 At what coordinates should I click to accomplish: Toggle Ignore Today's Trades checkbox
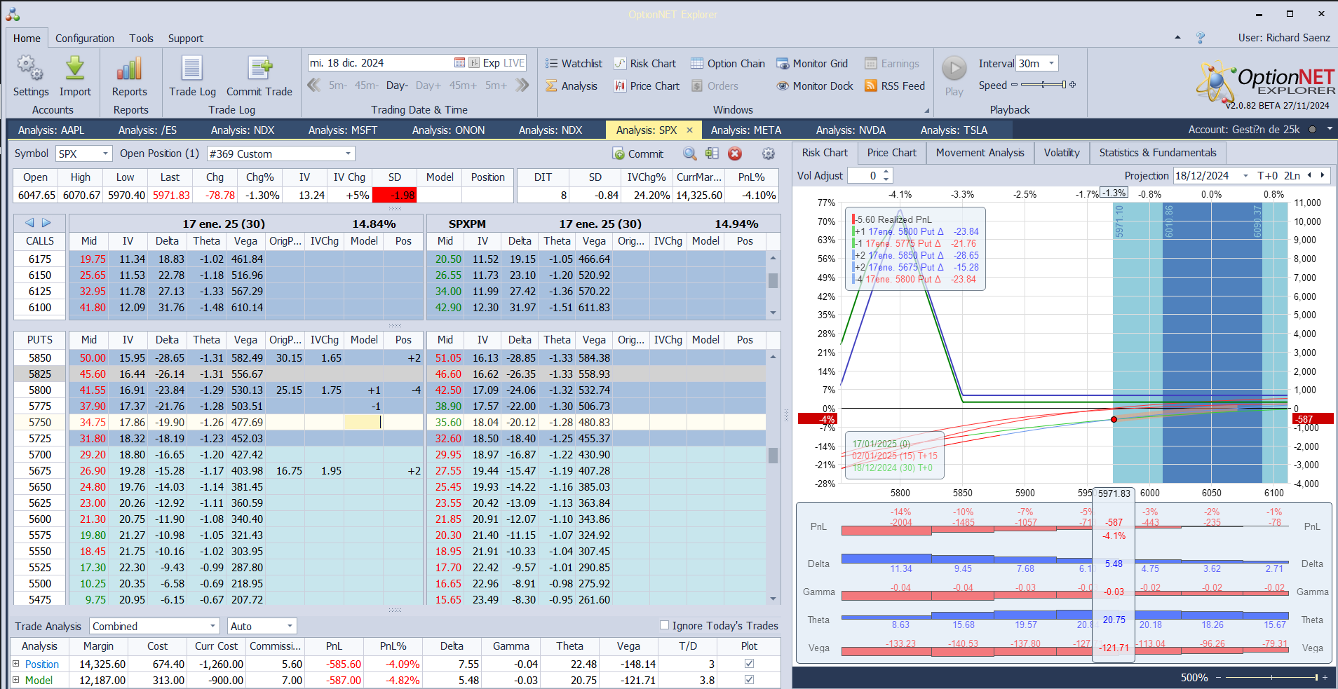tap(664, 625)
